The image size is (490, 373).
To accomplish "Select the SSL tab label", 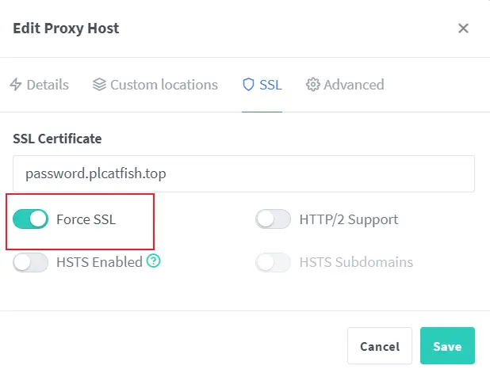I will tap(270, 85).
